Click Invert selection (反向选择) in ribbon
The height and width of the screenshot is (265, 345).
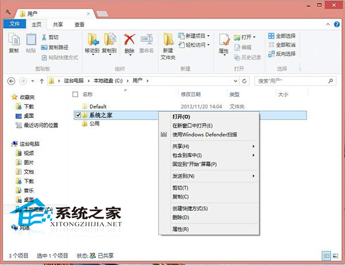click(x=282, y=53)
